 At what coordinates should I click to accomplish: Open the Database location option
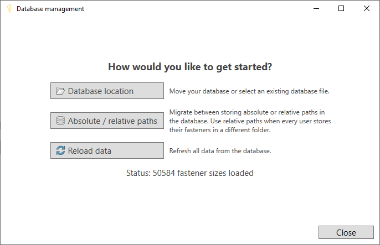(107, 91)
